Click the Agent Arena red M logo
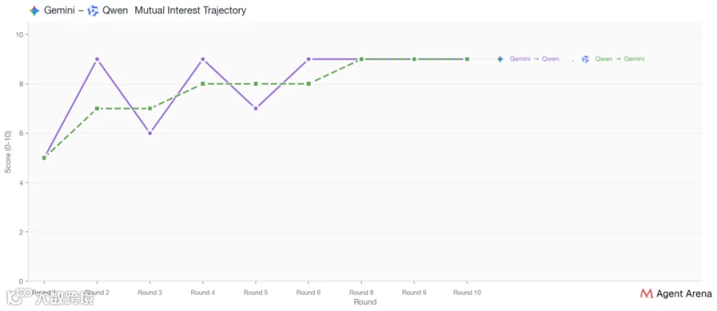This screenshot has height=311, width=717. pos(647,293)
